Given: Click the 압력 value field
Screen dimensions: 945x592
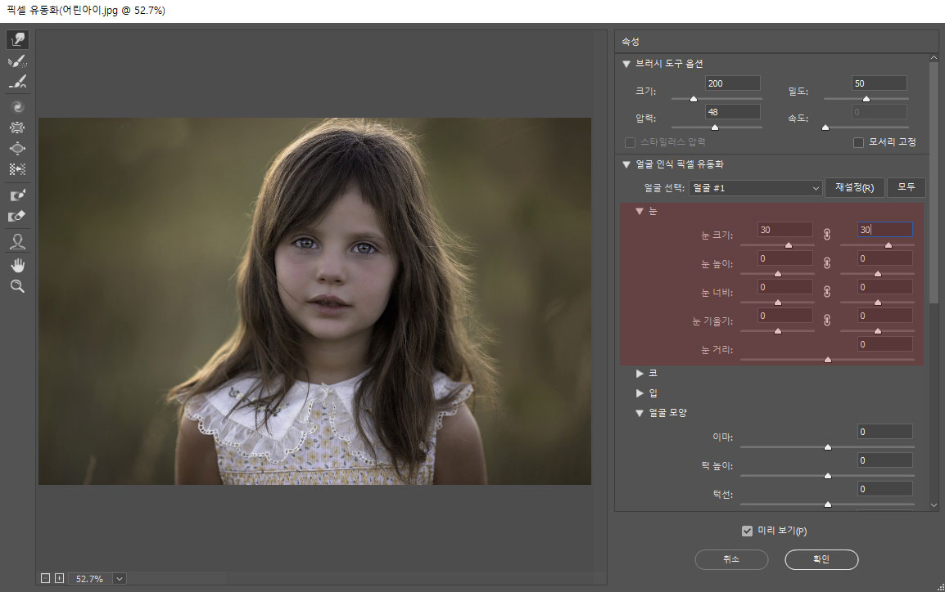Looking at the screenshot, I should point(732,113).
